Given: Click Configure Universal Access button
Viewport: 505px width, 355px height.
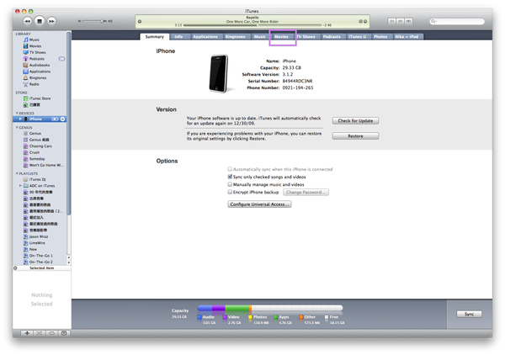Looking at the screenshot, I should tap(259, 204).
